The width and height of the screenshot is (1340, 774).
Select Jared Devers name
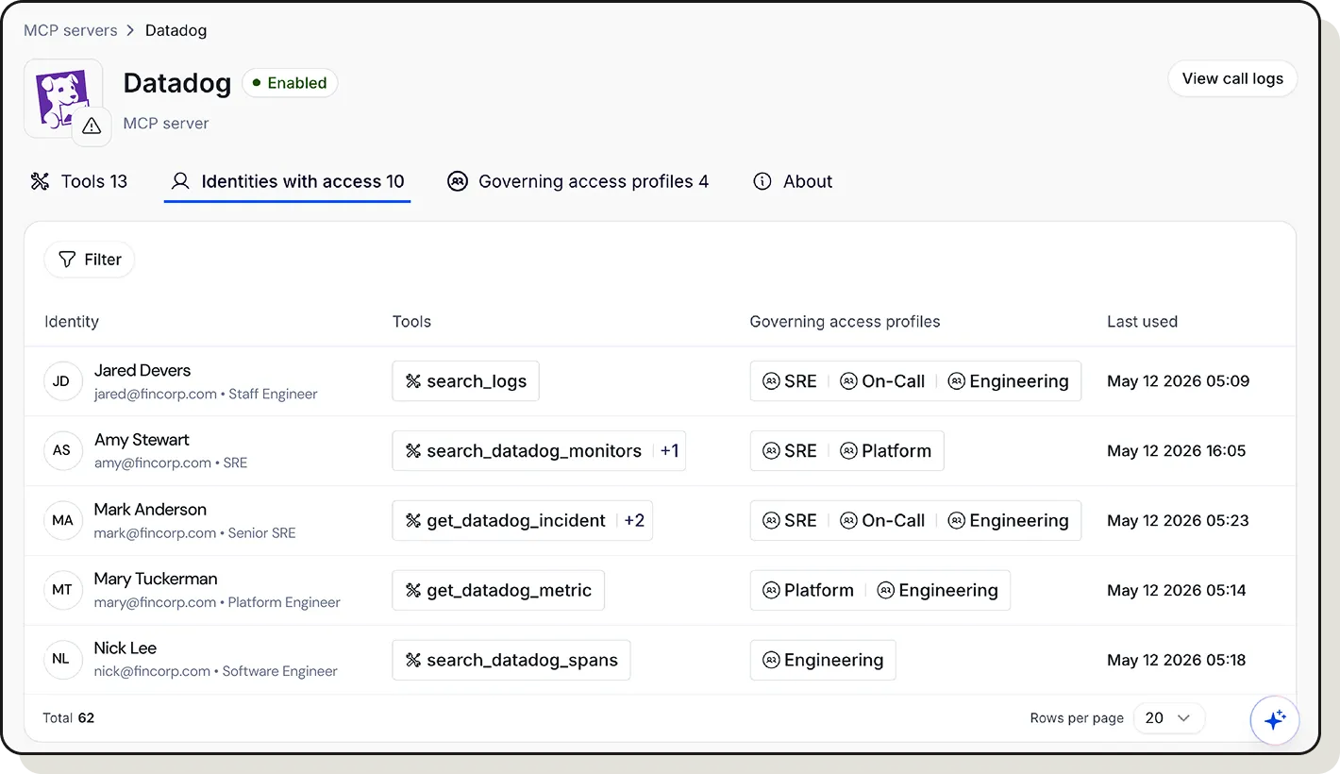coord(142,371)
